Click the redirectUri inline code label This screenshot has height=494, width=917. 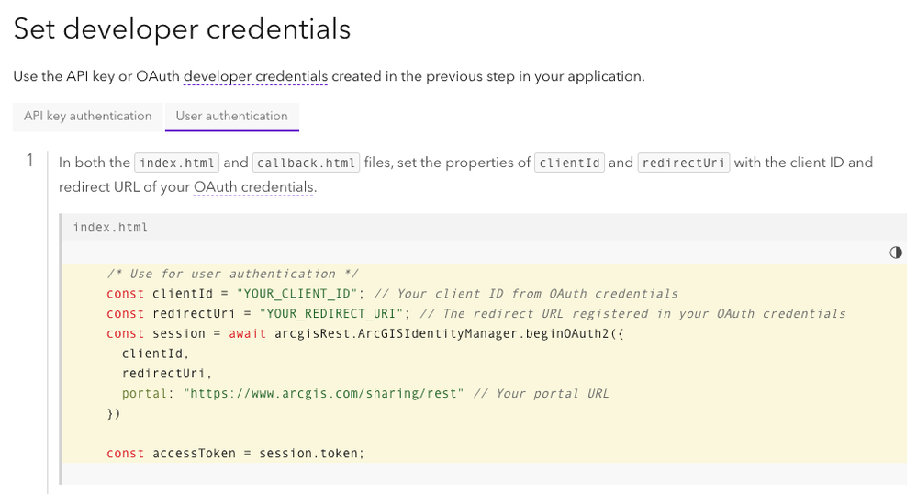(x=683, y=163)
